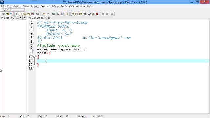
Task: Open the Edit menu
Action: pos(9,6)
